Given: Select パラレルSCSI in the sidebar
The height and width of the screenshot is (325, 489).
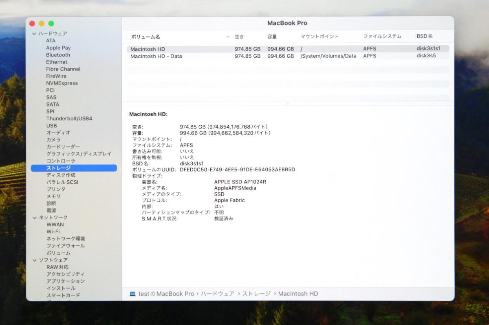Looking at the screenshot, I should pyautogui.click(x=62, y=182).
